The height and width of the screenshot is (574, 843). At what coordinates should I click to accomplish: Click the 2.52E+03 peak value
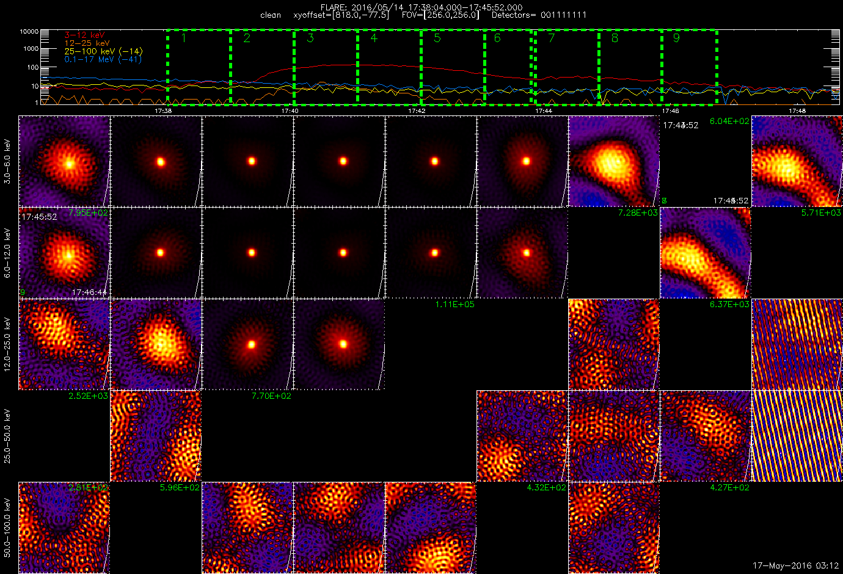88,396
